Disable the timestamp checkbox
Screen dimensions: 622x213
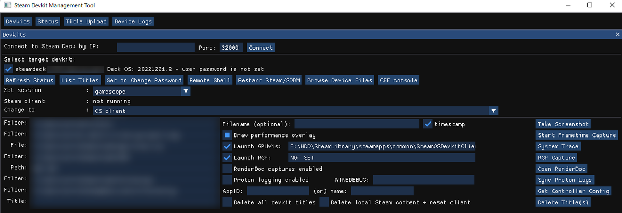[428, 124]
